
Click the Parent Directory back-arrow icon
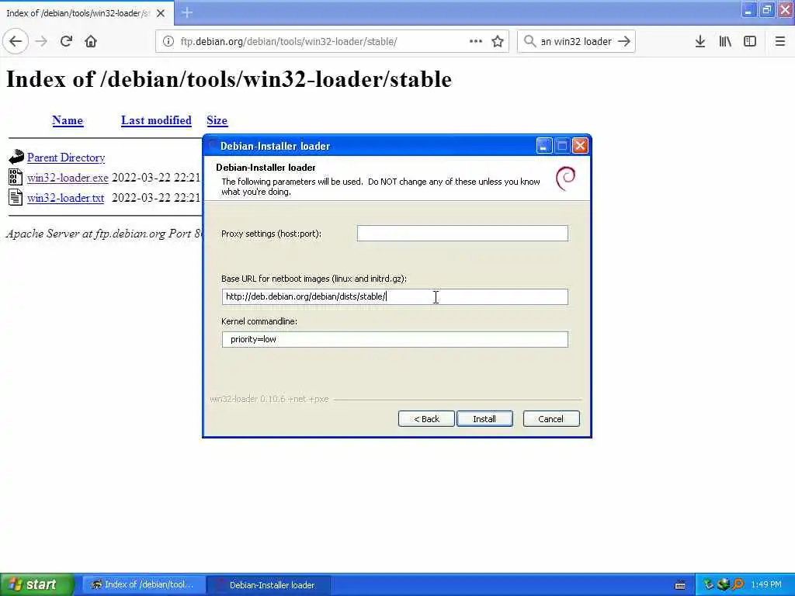click(x=16, y=157)
